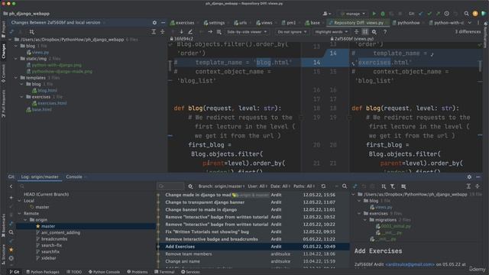Toggle the Changes tool window stripe button
The image size is (489, 275).
coord(3,51)
